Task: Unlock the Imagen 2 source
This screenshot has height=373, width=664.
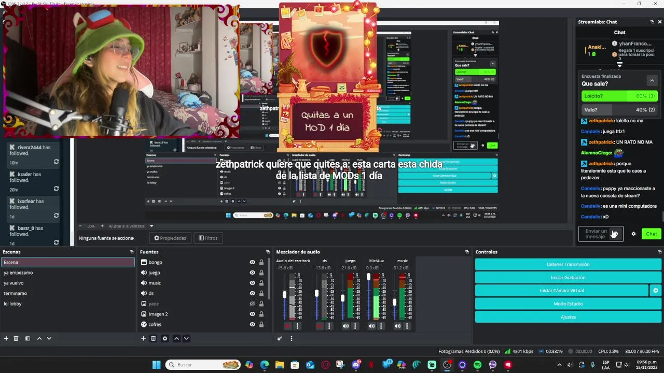Action: tap(261, 314)
